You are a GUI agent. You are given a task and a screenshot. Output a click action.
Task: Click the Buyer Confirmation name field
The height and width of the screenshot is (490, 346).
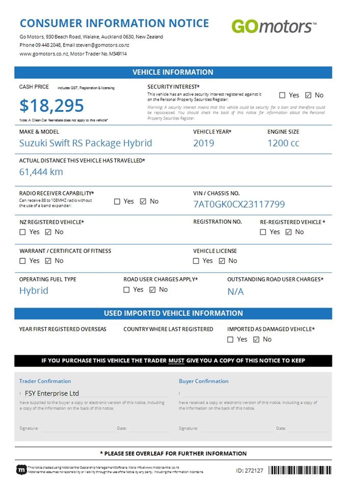coord(253,394)
